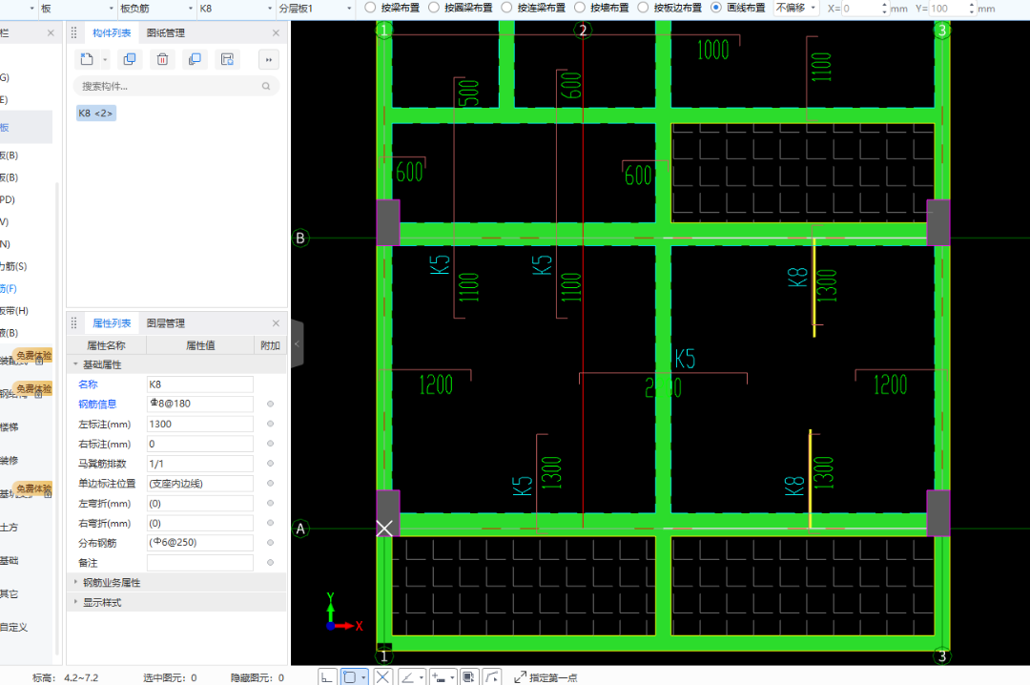Viewport: 1030px width, 685px height.
Task: Close the property list panel
Action: [x=276, y=323]
